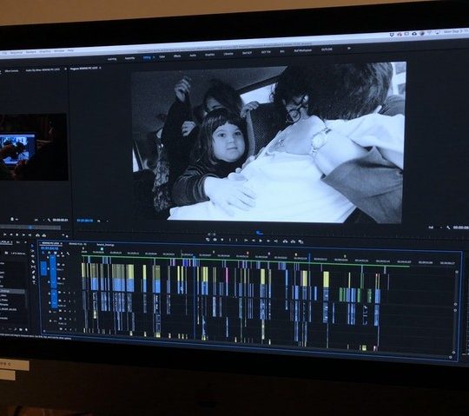Image resolution: width=469 pixels, height=416 pixels.
Task: Go to Out point in Program monitor
Action: point(276,241)
